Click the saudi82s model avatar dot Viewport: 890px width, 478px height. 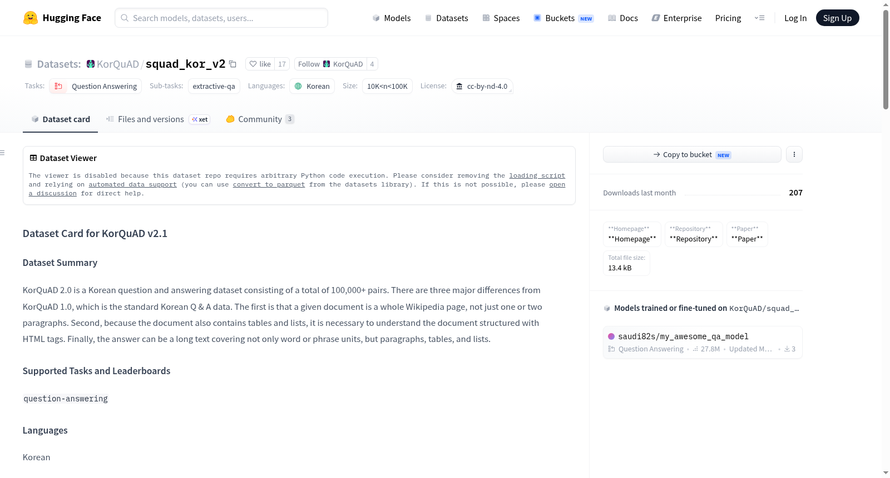(x=611, y=336)
